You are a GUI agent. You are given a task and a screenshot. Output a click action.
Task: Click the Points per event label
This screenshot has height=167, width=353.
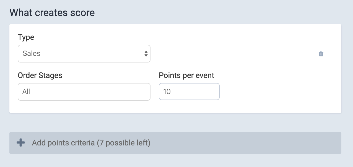(x=187, y=75)
